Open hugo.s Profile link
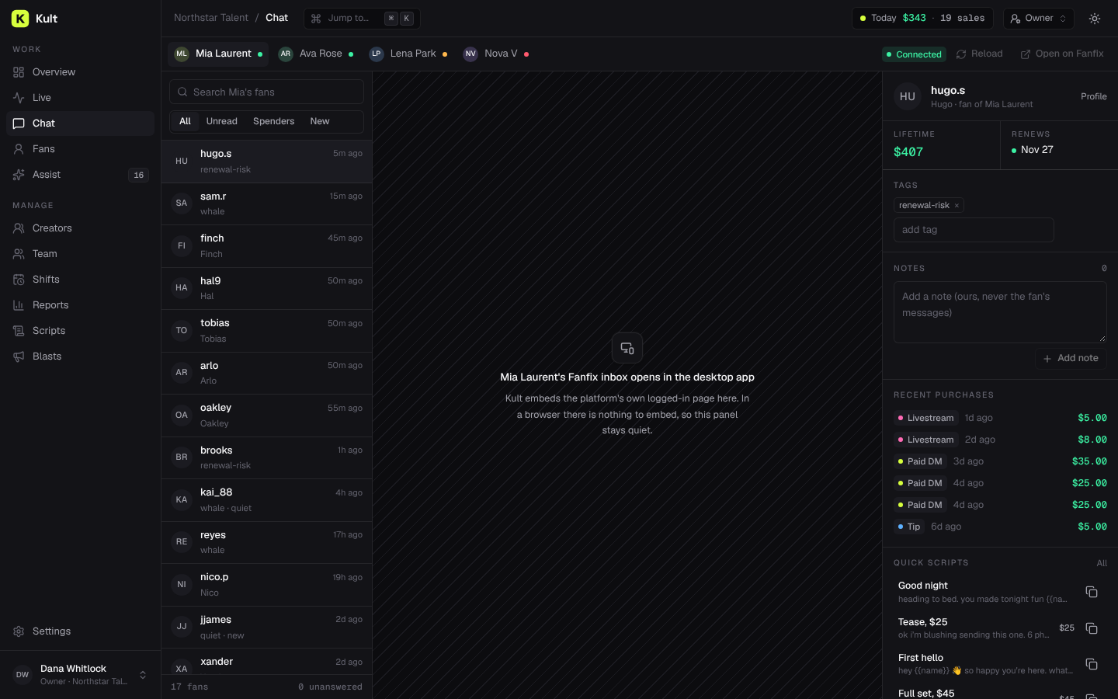1118x699 pixels. [x=1094, y=97]
